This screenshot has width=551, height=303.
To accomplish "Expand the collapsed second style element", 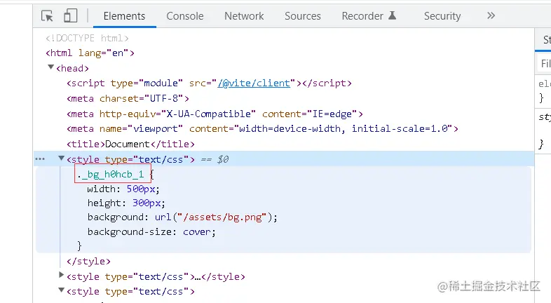I will (62, 276).
